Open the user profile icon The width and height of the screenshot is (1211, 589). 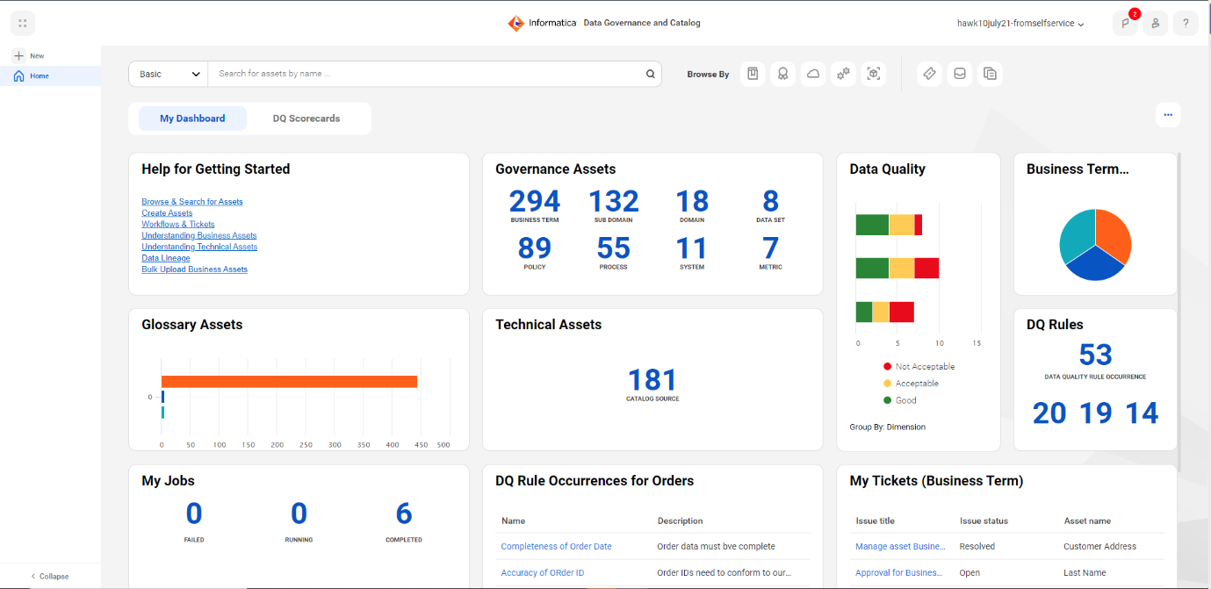pyautogui.click(x=1156, y=24)
